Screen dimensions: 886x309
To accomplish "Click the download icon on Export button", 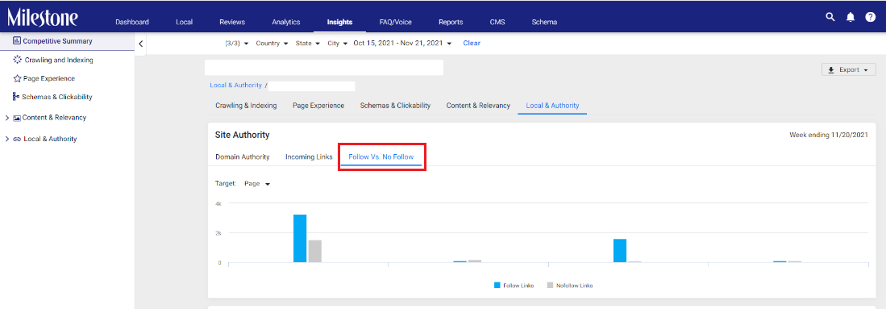I will (x=830, y=70).
